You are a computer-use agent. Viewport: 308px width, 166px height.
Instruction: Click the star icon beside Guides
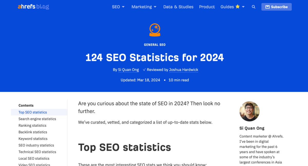tap(238, 7)
